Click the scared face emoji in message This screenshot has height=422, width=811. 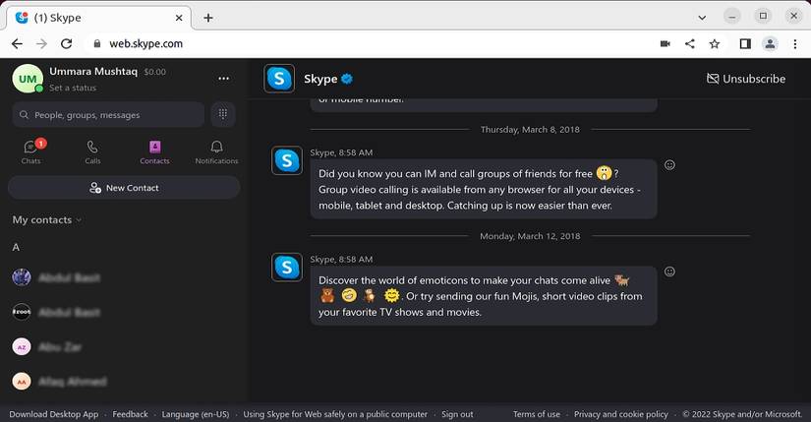(x=605, y=172)
